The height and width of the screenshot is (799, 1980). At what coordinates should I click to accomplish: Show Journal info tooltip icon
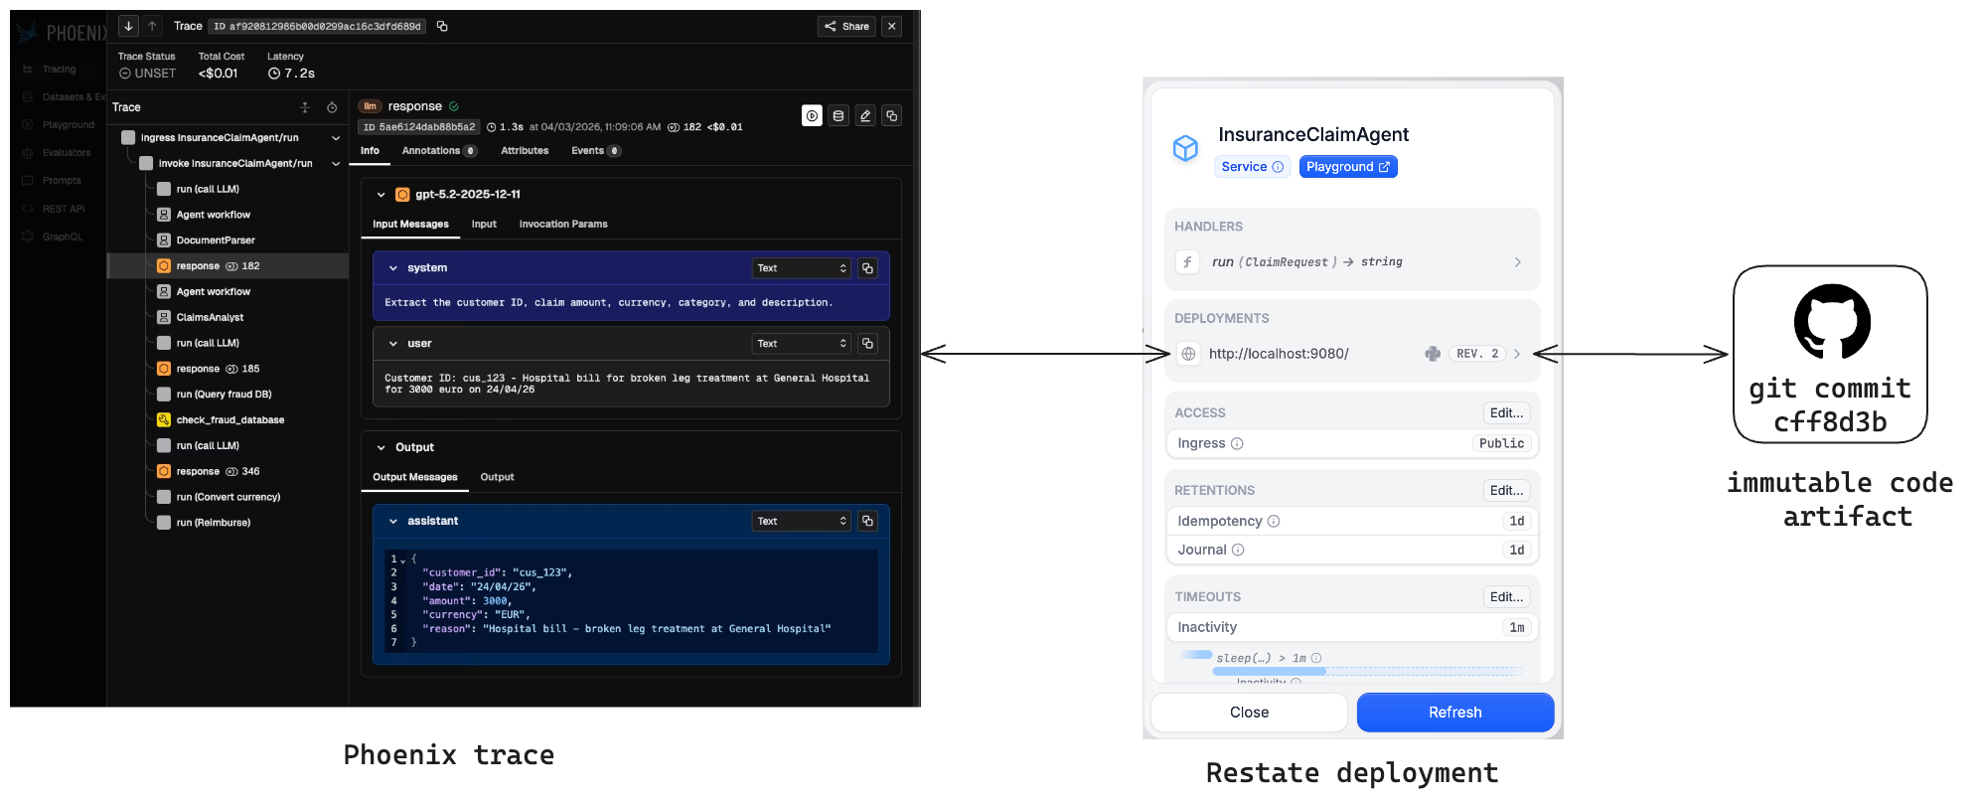click(1238, 551)
